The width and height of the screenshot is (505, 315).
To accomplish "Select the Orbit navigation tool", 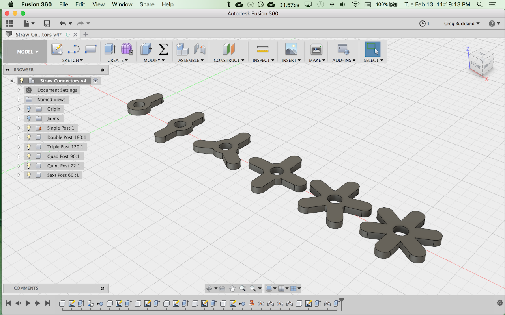I will click(209, 289).
